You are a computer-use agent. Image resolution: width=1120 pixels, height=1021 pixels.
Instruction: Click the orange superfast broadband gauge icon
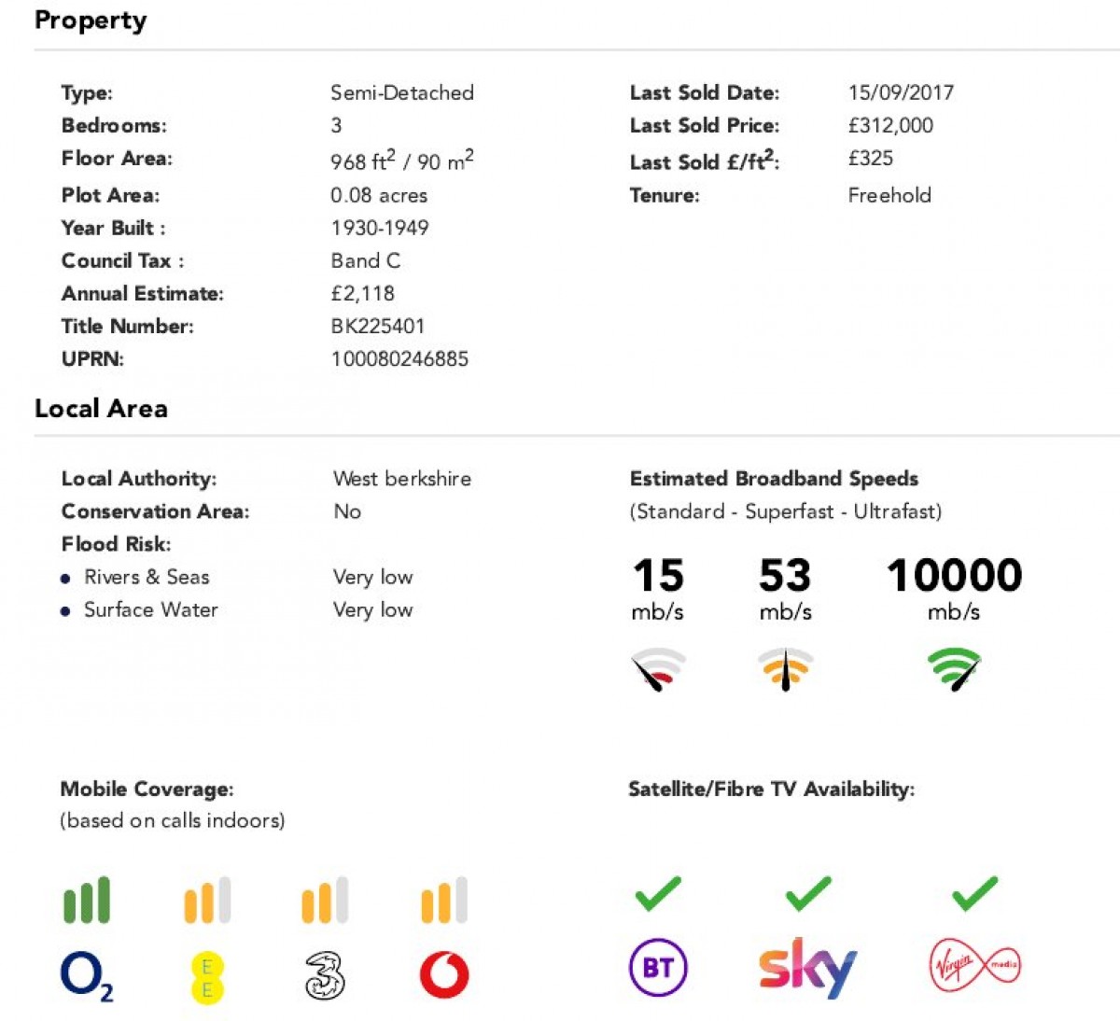pyautogui.click(x=785, y=668)
